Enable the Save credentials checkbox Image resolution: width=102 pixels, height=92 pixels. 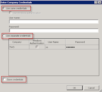point(4,79)
